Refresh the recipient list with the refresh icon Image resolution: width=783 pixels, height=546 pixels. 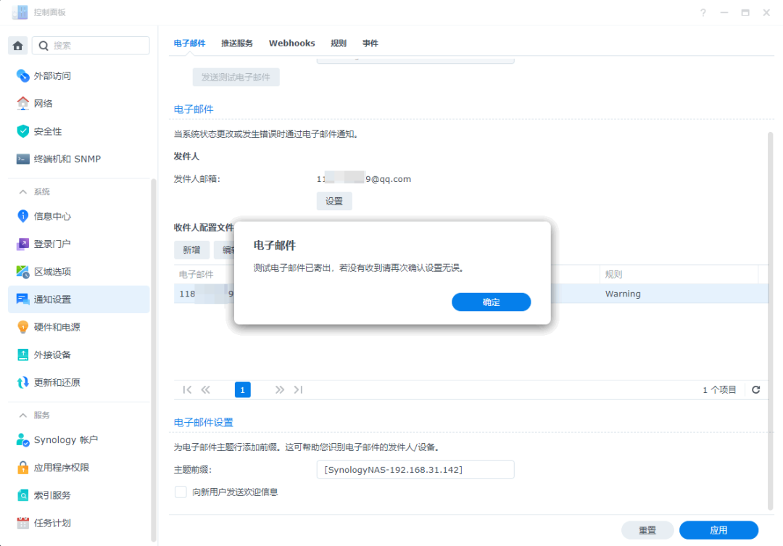[x=755, y=389]
